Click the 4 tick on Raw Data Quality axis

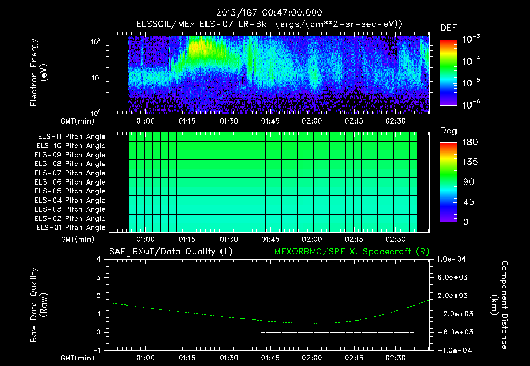(x=99, y=260)
